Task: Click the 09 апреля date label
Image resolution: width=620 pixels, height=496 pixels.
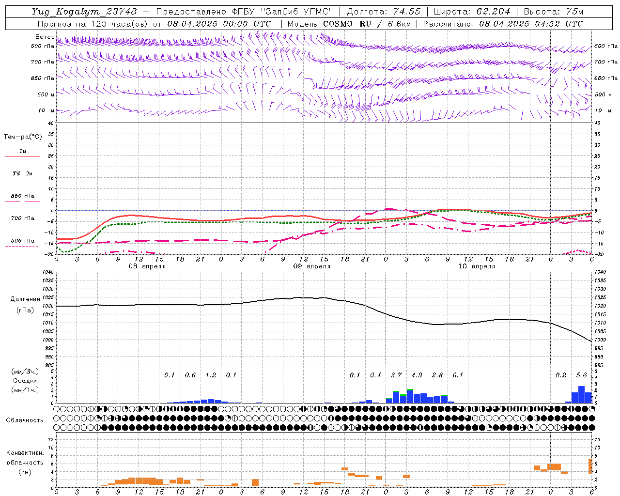Action: point(312,266)
